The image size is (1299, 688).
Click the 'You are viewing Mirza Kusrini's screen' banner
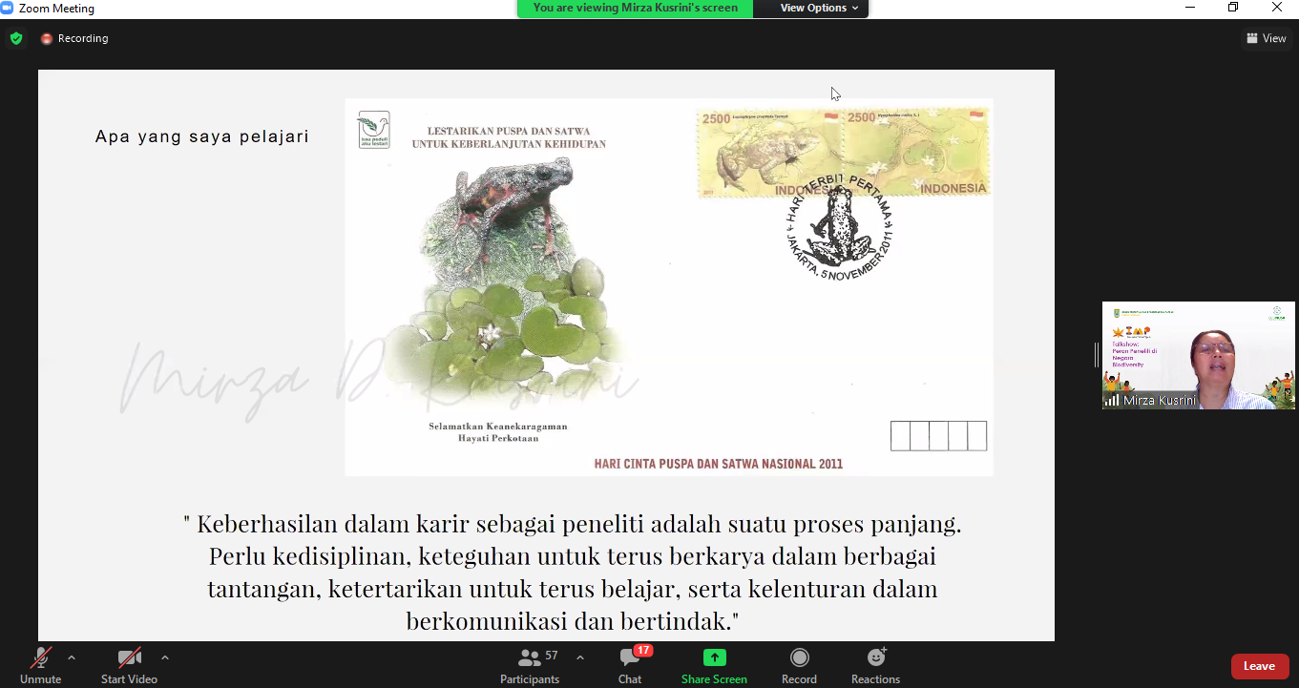635,8
